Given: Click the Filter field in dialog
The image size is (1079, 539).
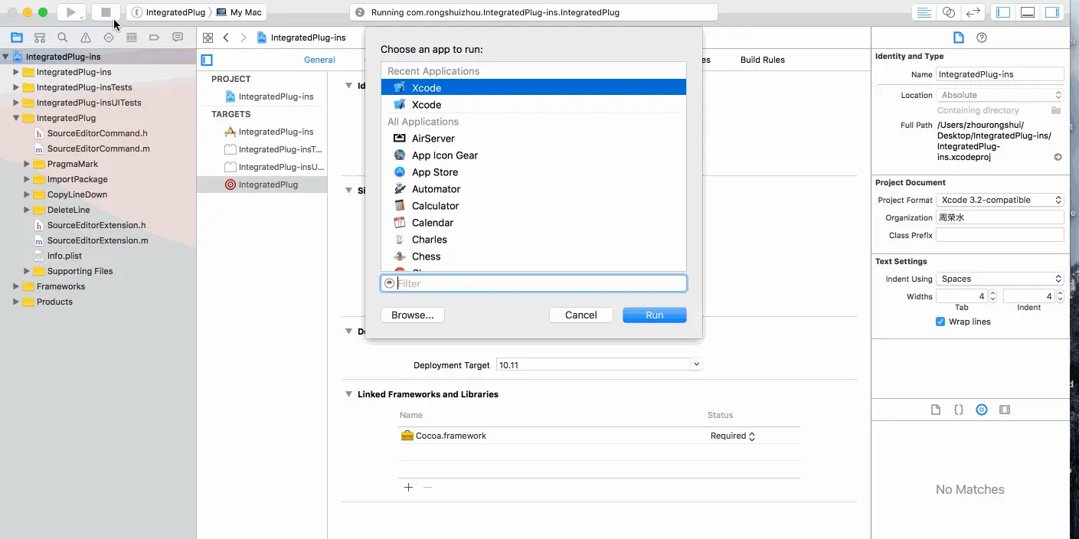Looking at the screenshot, I should (534, 283).
